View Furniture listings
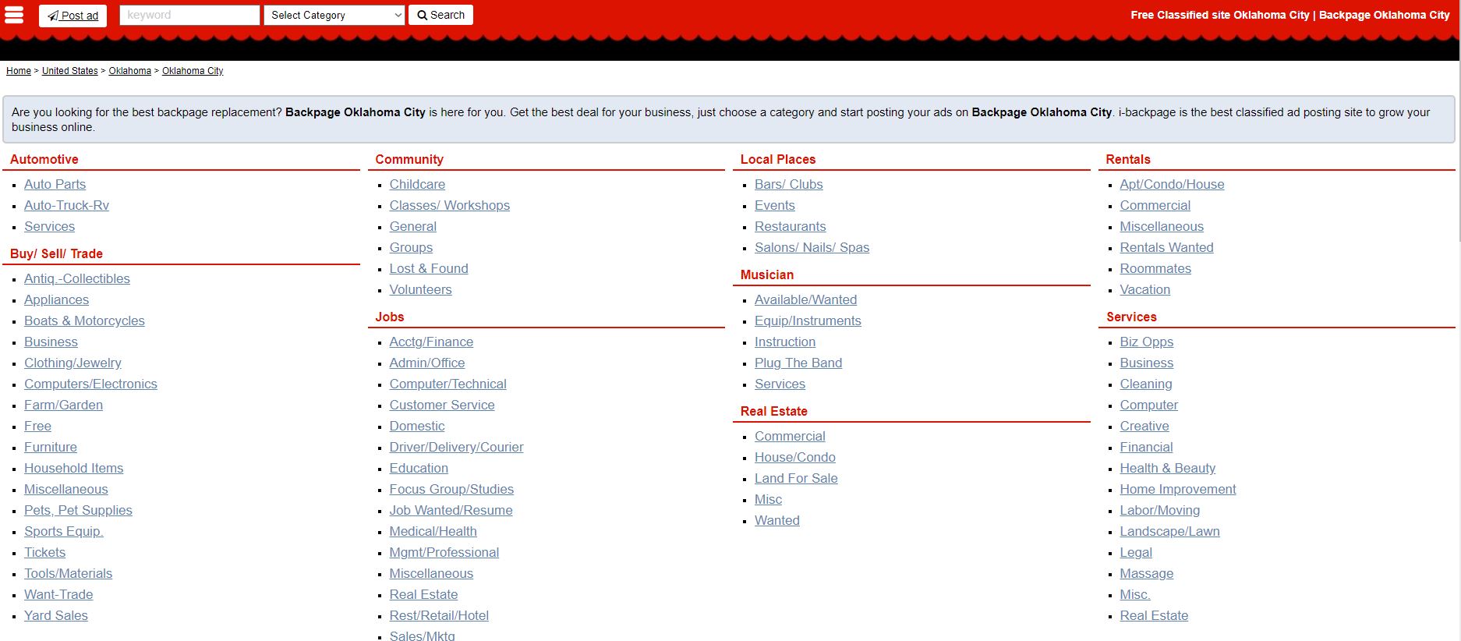The width and height of the screenshot is (1461, 641). [x=51, y=447]
